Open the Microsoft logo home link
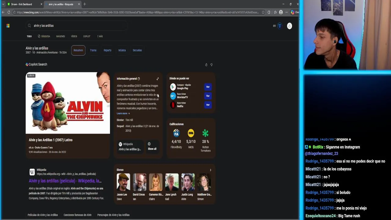Screen dimensions: 391x220 tap(8, 26)
